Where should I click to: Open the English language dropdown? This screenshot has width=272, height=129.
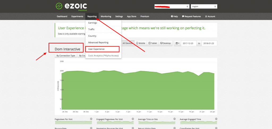tap(204, 6)
